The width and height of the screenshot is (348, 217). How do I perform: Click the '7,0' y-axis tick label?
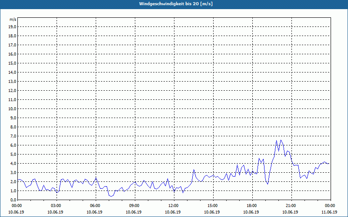[13, 136]
